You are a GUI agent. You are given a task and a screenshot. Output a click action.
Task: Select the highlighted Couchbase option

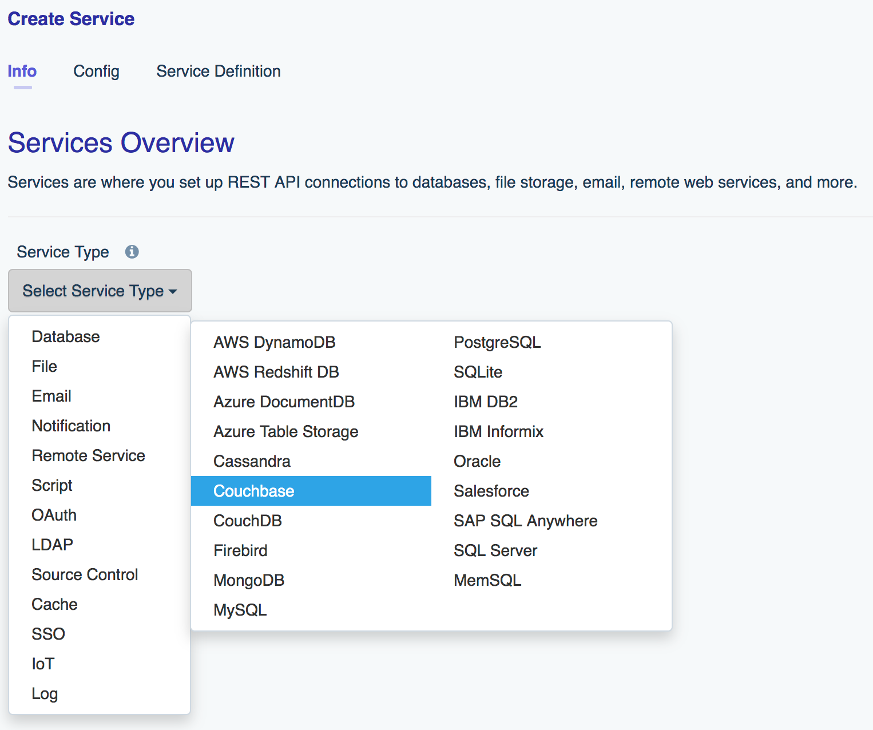click(311, 491)
